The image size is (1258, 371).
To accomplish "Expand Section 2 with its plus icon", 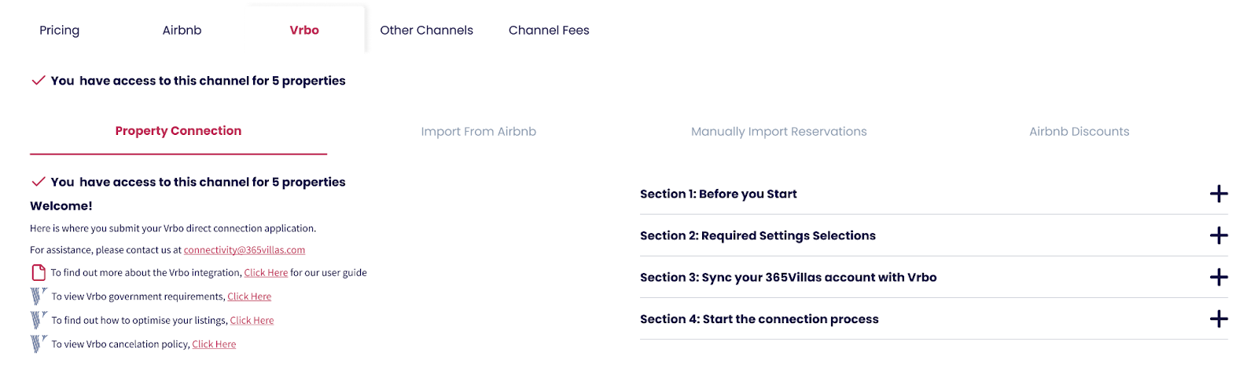I will tap(1218, 235).
